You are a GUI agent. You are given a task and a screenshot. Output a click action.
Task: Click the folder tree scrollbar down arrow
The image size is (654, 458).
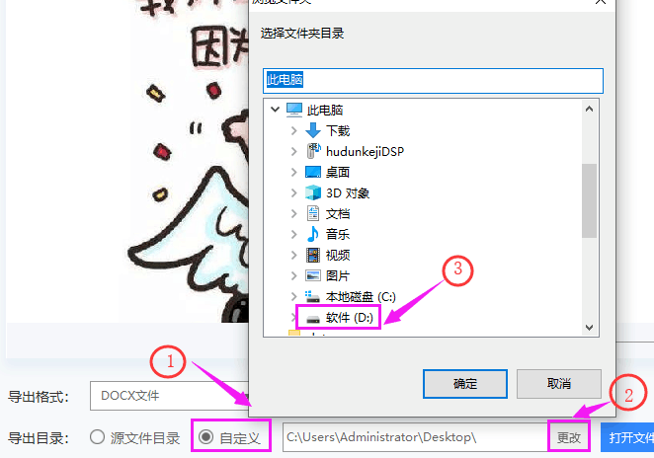(x=590, y=328)
